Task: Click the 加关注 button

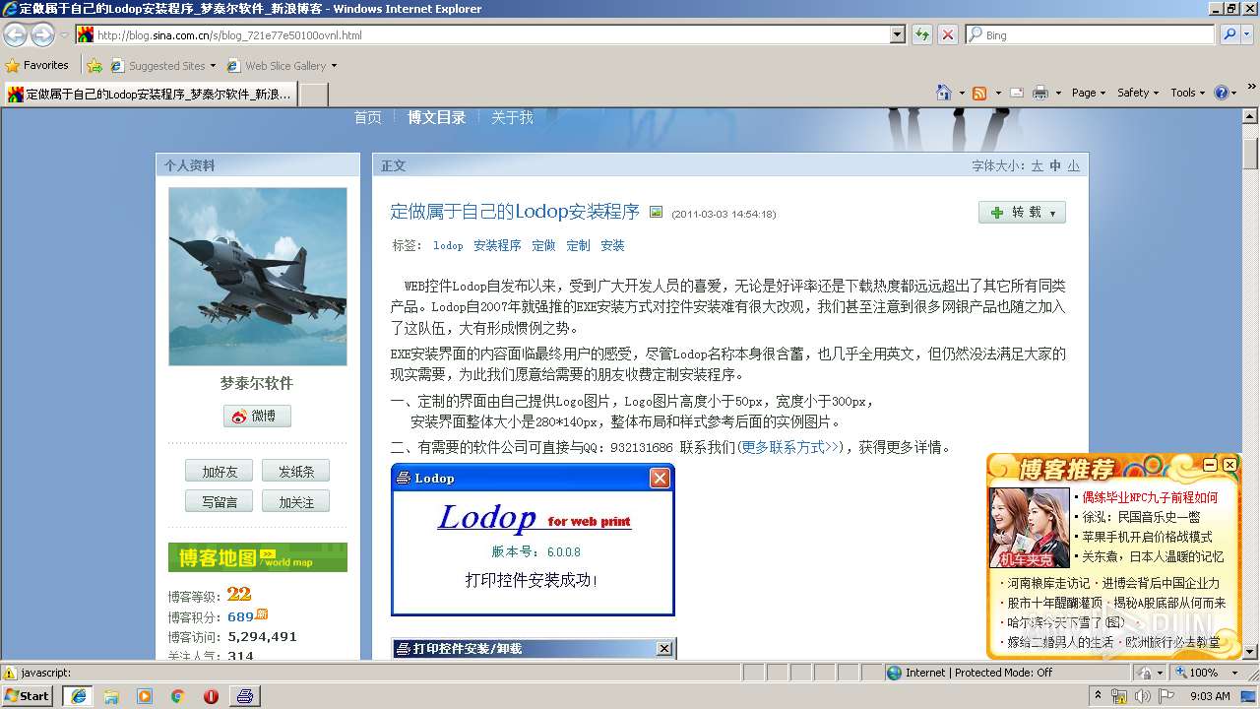Action: [x=295, y=502]
